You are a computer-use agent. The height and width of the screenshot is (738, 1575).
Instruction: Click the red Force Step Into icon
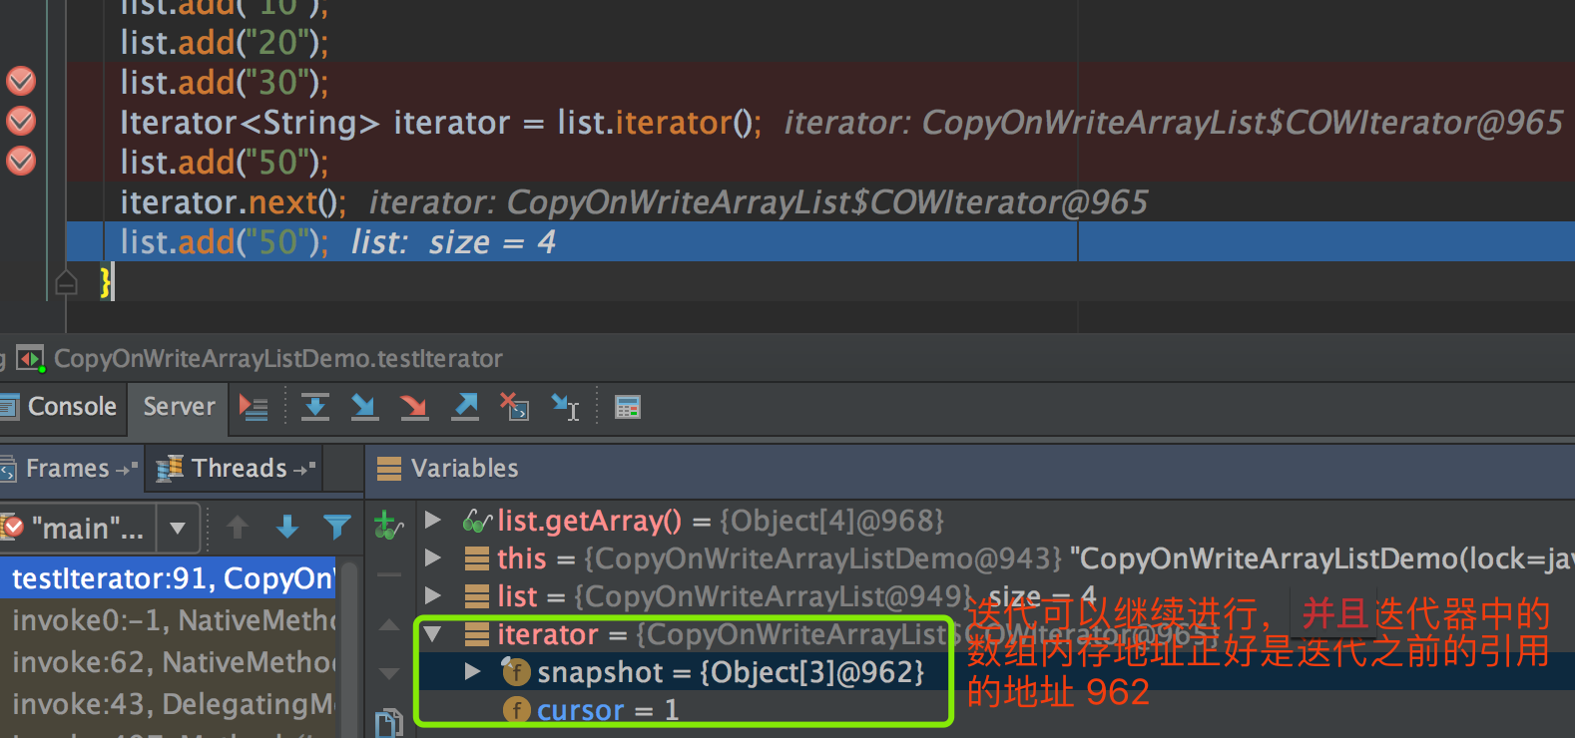click(413, 407)
